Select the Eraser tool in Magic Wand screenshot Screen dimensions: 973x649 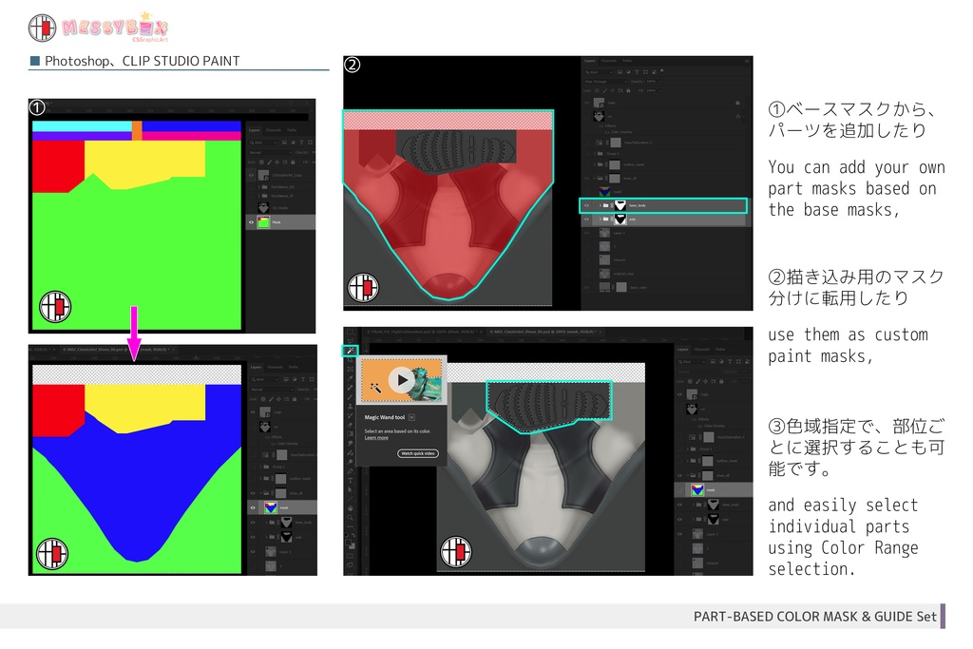click(350, 425)
